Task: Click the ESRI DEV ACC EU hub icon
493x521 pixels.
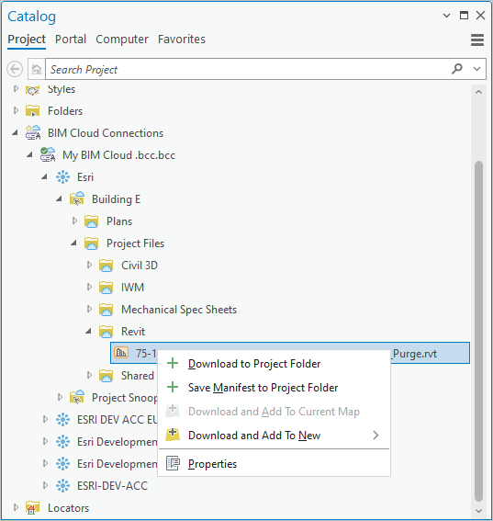Action: 62,420
